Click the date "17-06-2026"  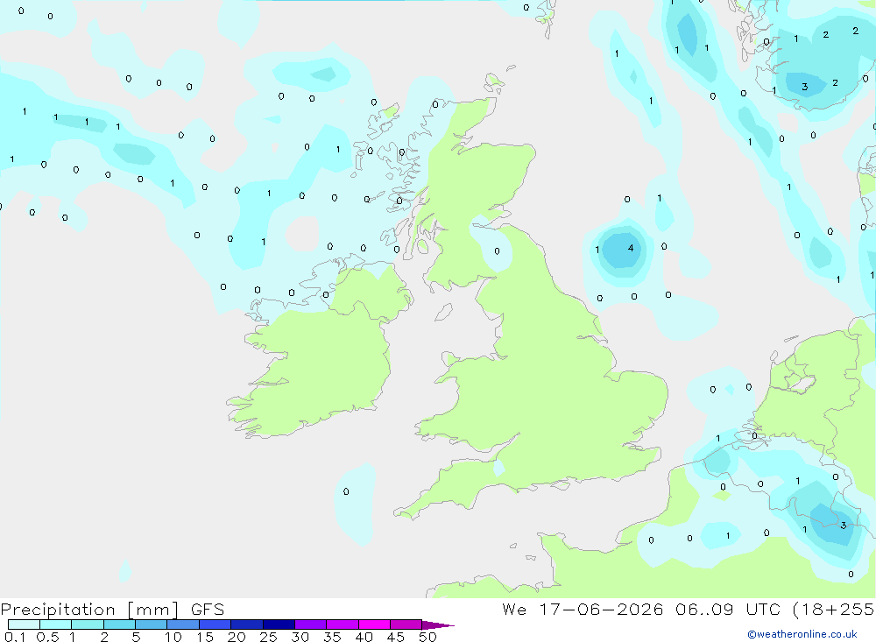pos(601,609)
